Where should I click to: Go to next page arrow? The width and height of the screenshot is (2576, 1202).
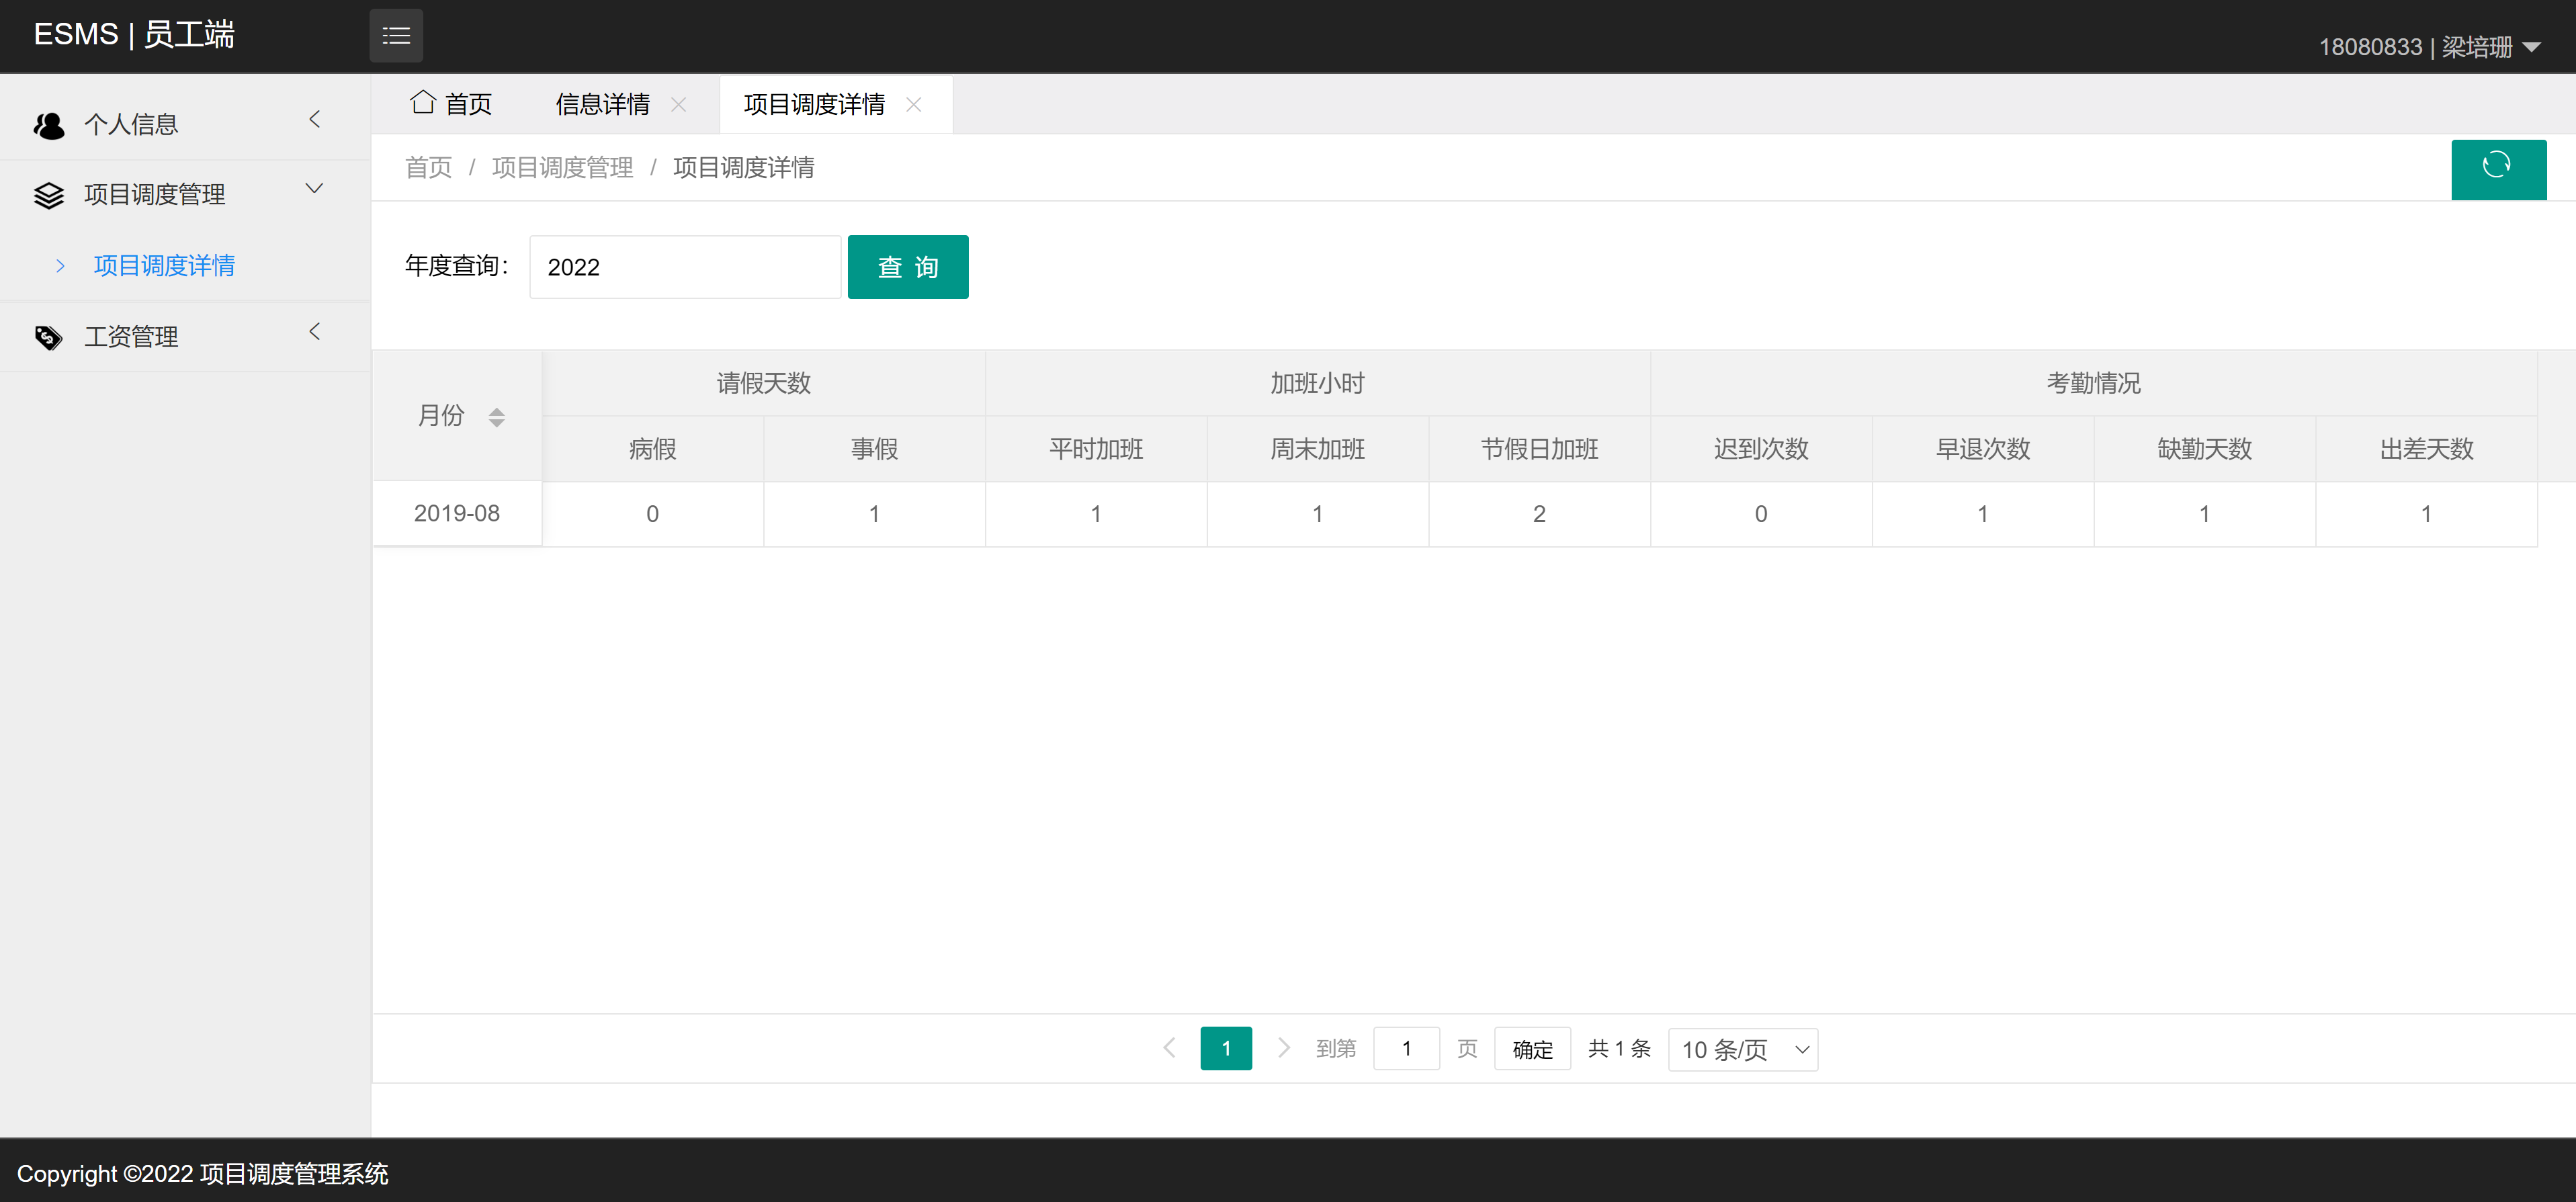[1284, 1048]
